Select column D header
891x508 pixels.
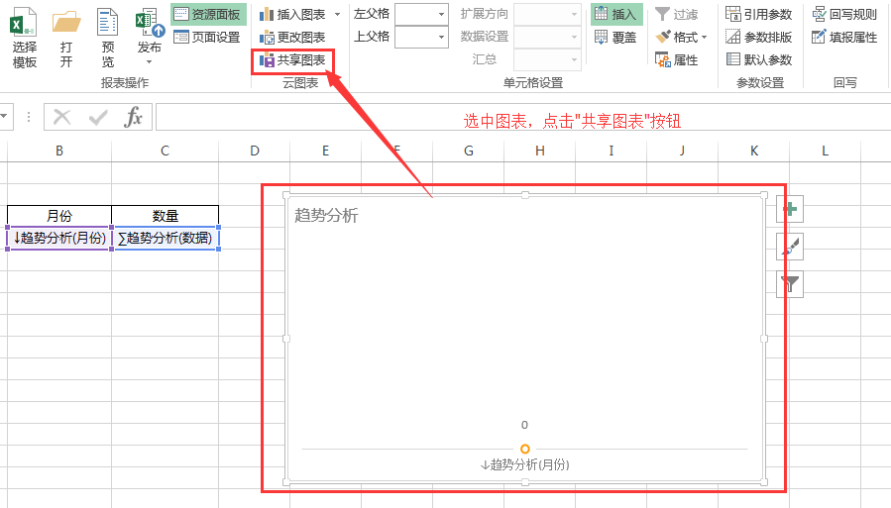(255, 151)
